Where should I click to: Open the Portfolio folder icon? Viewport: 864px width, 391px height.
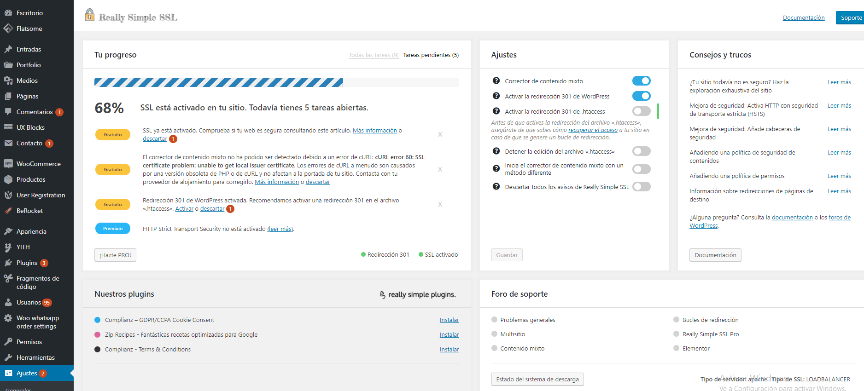(8, 65)
